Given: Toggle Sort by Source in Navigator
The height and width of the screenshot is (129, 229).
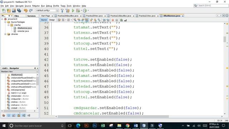Looking at the screenshot, I should 29,115.
